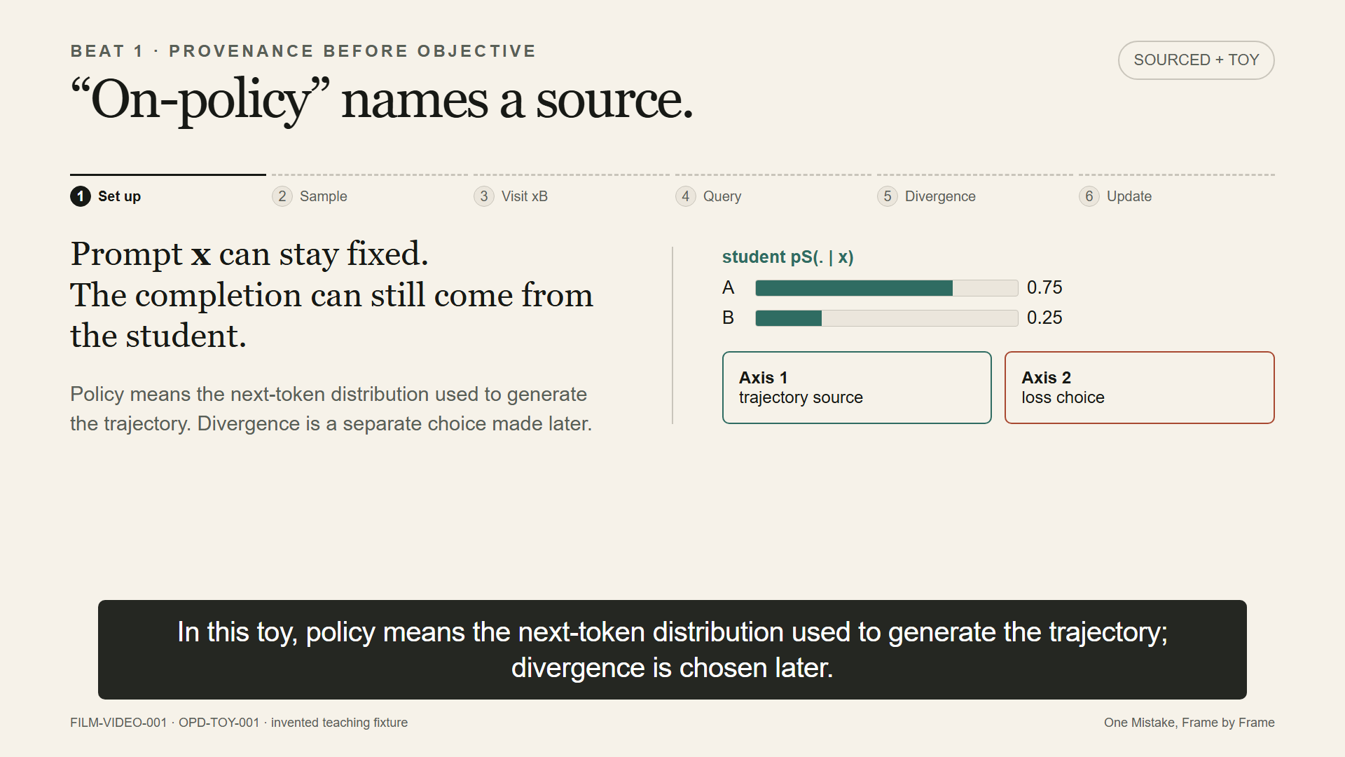Image resolution: width=1345 pixels, height=757 pixels.
Task: Select the Axis 2 loss choice card
Action: (x=1140, y=388)
